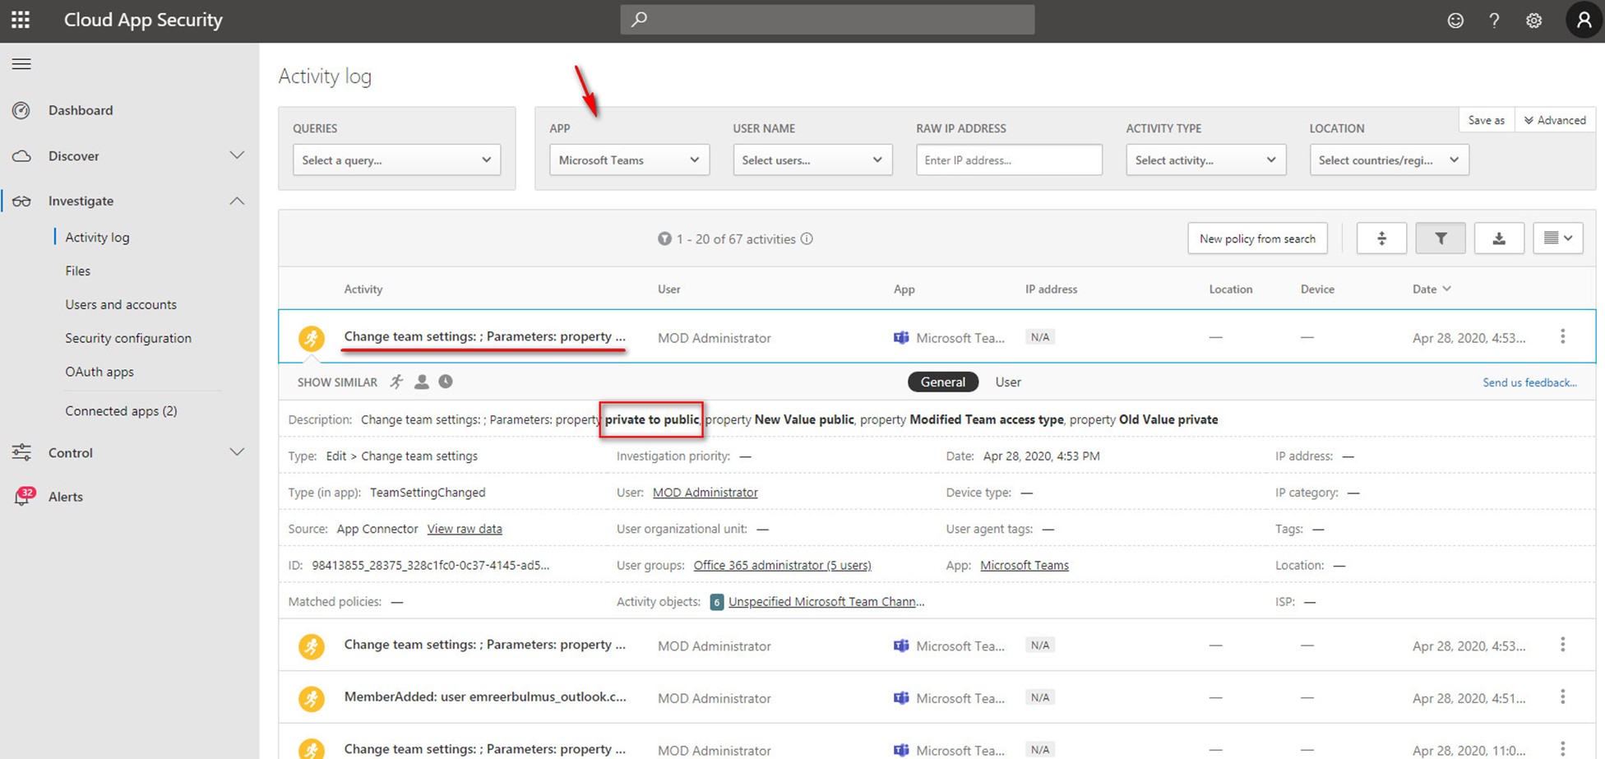Open Alerts bell icon with 32 badge
Image resolution: width=1605 pixels, height=759 pixels.
click(23, 496)
